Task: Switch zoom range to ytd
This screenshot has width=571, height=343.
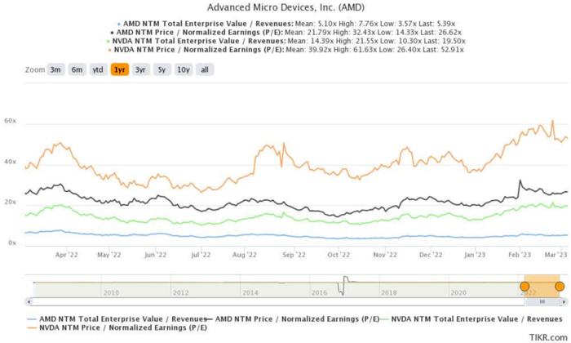Action: 97,70
